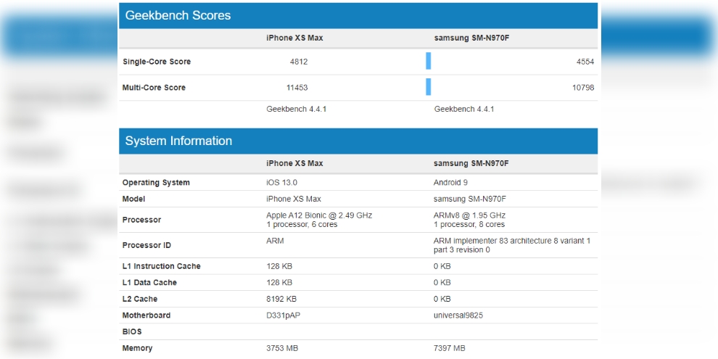
Task: Click the Memory row label
Action: tap(137, 348)
